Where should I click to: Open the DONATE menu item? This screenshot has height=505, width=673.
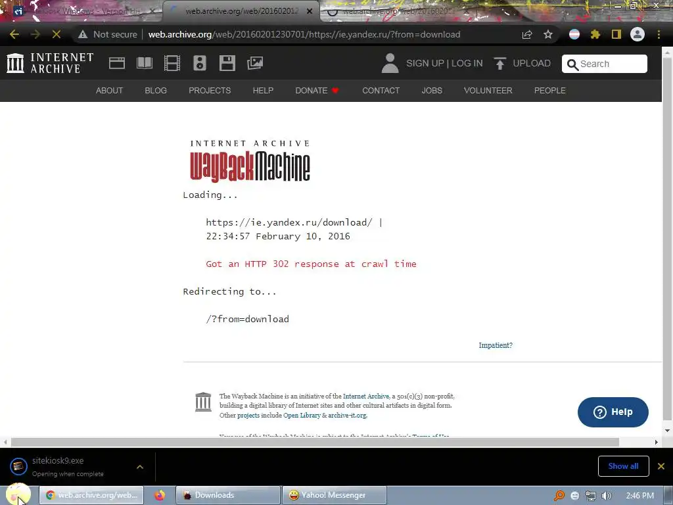point(317,91)
